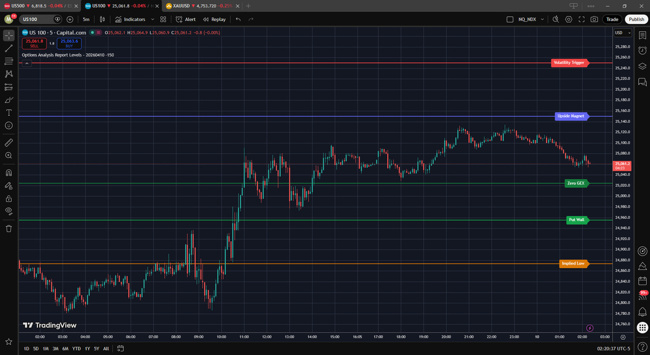The height and width of the screenshot is (355, 650).
Task: Select the trend line drawing tool
Action: tap(9, 48)
